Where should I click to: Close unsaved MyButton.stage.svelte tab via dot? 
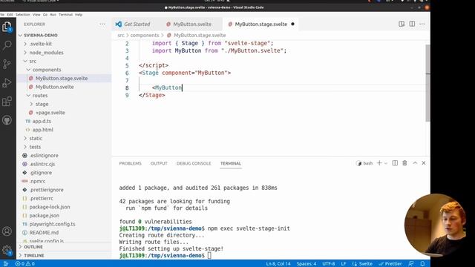pos(292,24)
